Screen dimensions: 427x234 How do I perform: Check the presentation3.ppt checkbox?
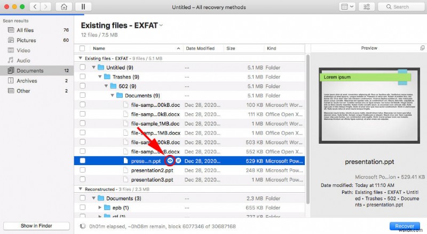pyautogui.click(x=83, y=179)
